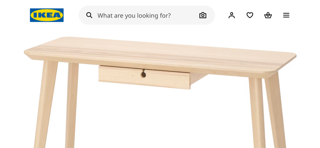Screen dimensions: 320x148
Task: Open the shopping basket icon
Action: (x=268, y=15)
